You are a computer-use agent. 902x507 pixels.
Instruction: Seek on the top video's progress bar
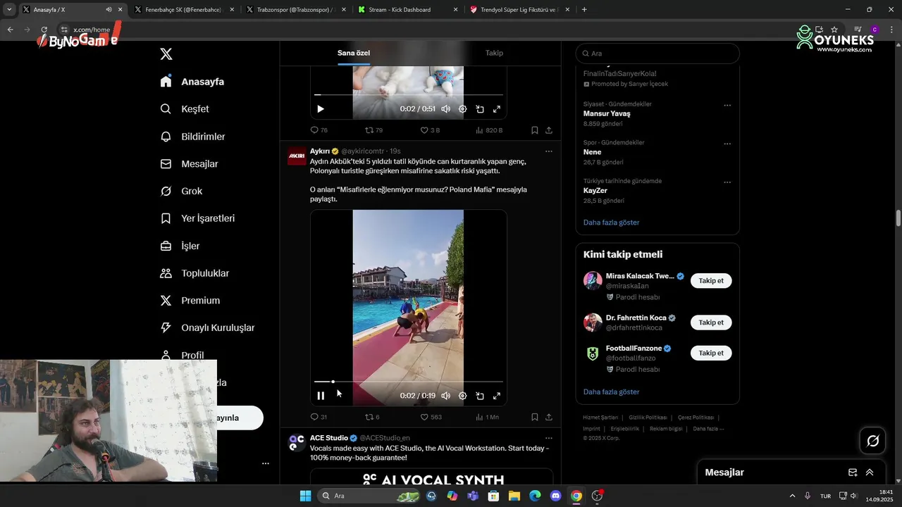(409, 94)
